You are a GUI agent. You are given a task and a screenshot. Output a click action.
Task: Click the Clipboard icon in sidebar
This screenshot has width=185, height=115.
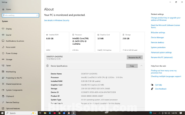coord(3,96)
